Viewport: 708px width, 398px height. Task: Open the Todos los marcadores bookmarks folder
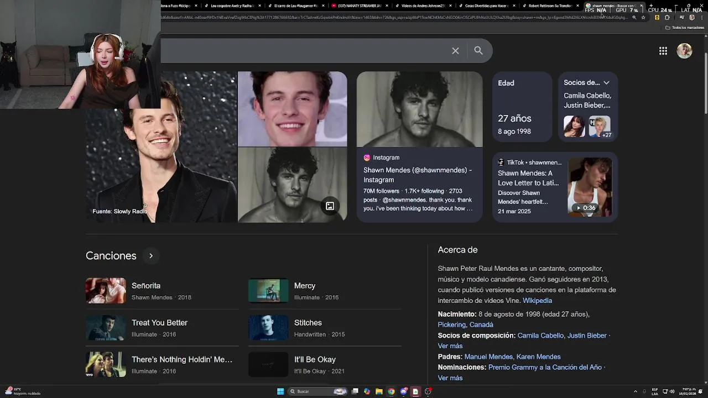[684, 28]
